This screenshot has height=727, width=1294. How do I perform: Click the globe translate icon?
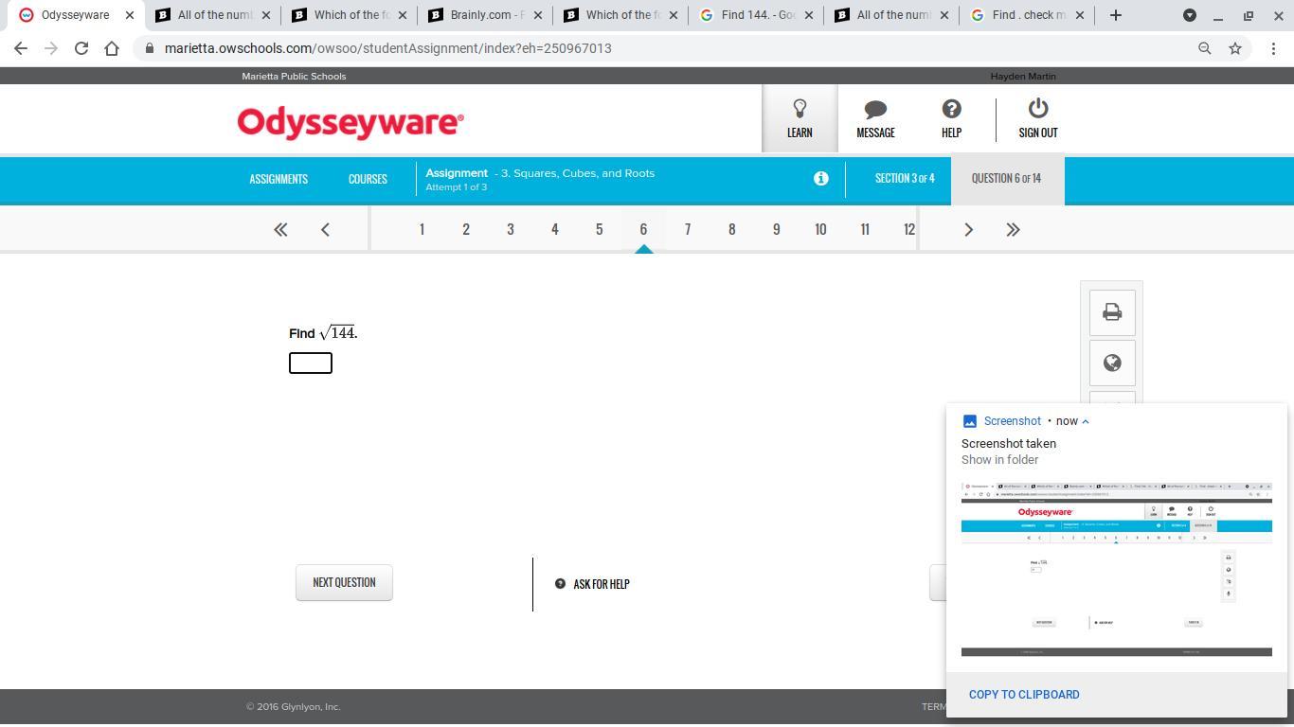point(1112,363)
